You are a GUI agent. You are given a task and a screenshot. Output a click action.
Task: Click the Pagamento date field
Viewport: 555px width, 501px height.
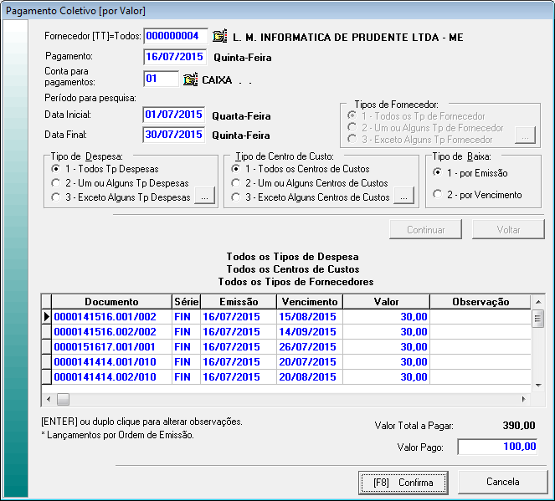174,58
